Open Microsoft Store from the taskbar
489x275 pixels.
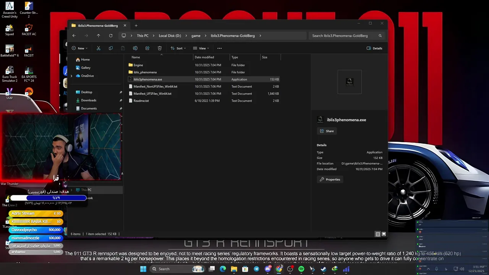click(245, 269)
